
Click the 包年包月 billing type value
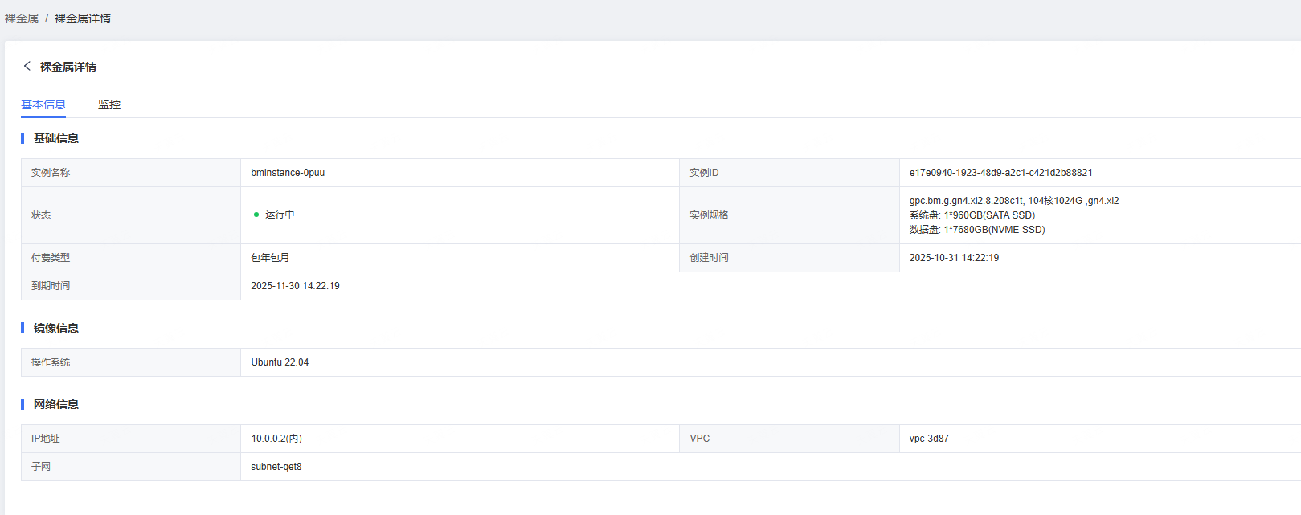click(270, 258)
